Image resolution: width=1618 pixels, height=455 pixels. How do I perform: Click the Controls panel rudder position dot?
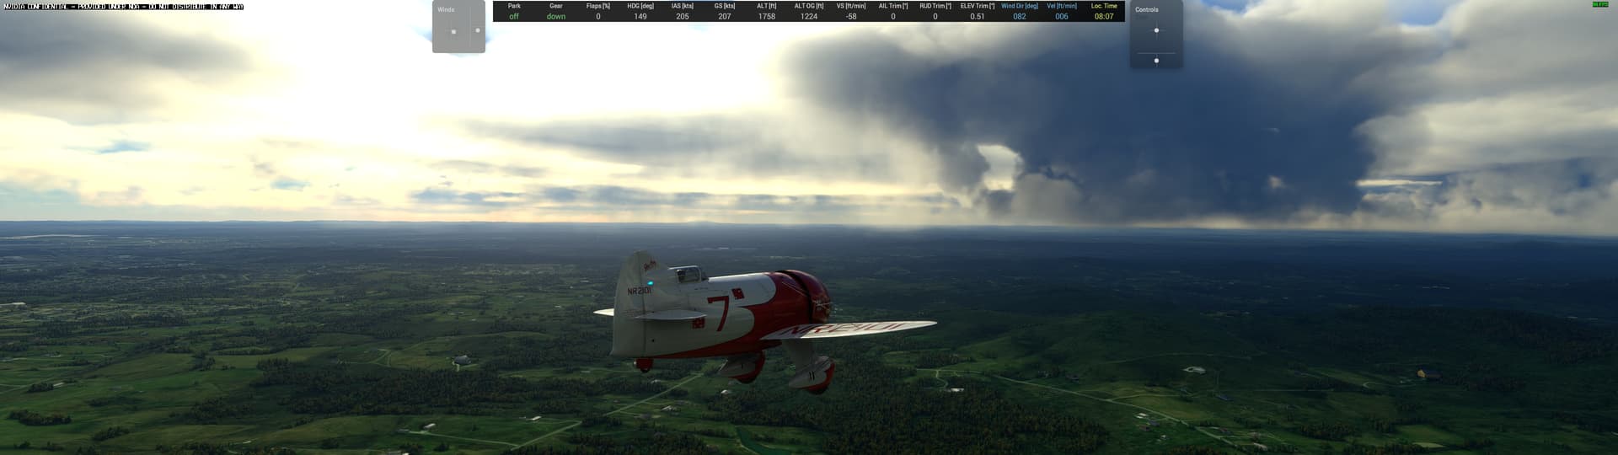tap(1156, 61)
